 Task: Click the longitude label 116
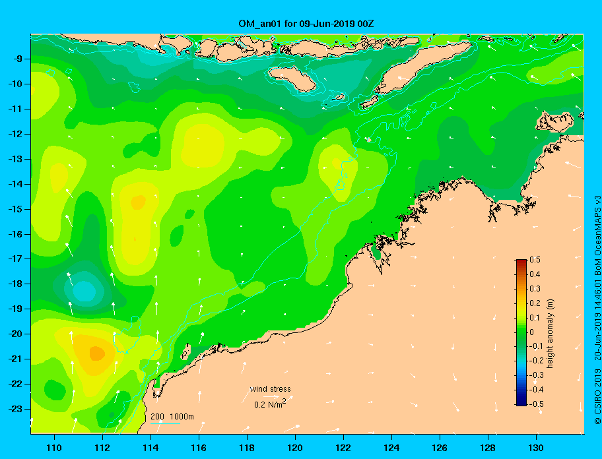[199, 448]
